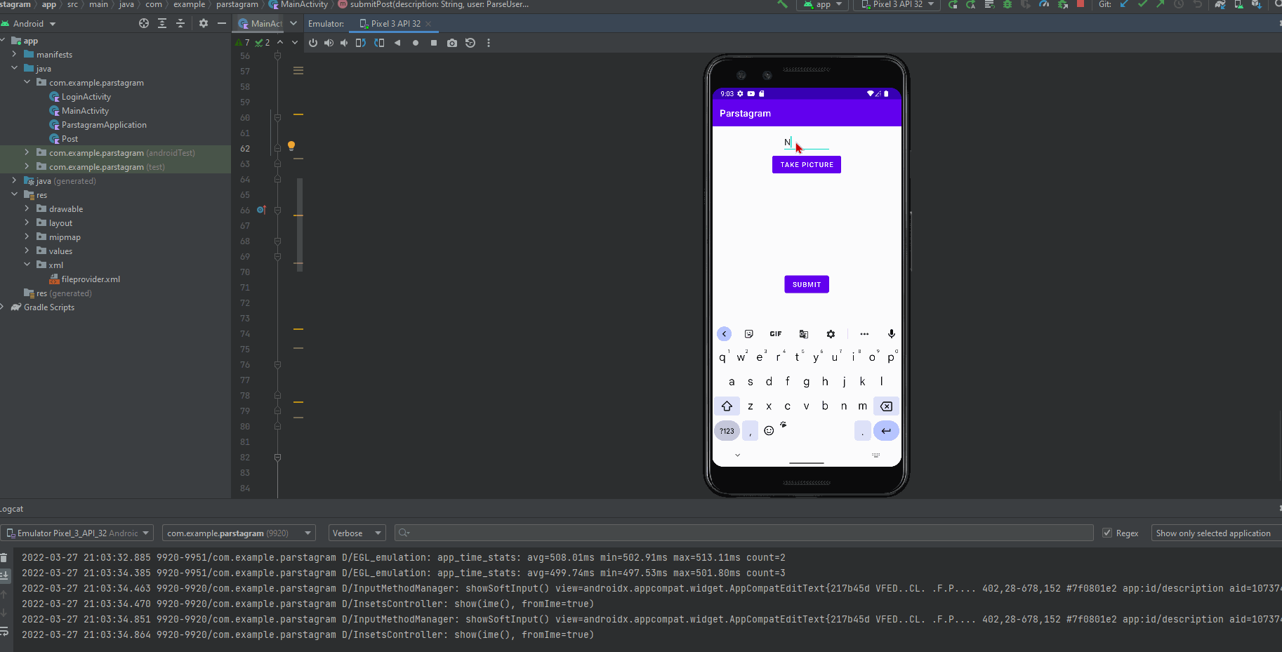1282x652 pixels.
Task: Open the app run configuration dropdown
Action: (x=823, y=4)
